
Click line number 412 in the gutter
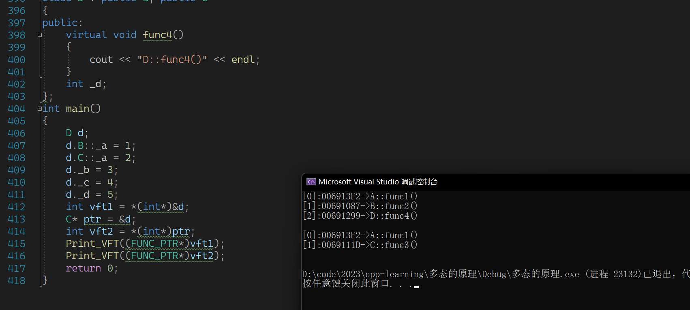click(17, 207)
